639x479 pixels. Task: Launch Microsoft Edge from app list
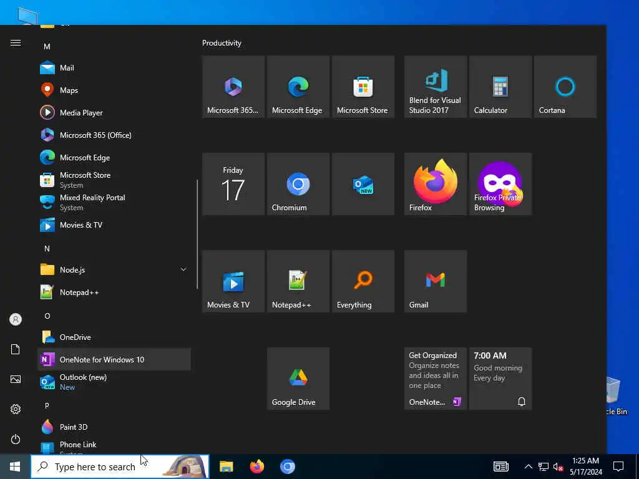click(x=114, y=157)
